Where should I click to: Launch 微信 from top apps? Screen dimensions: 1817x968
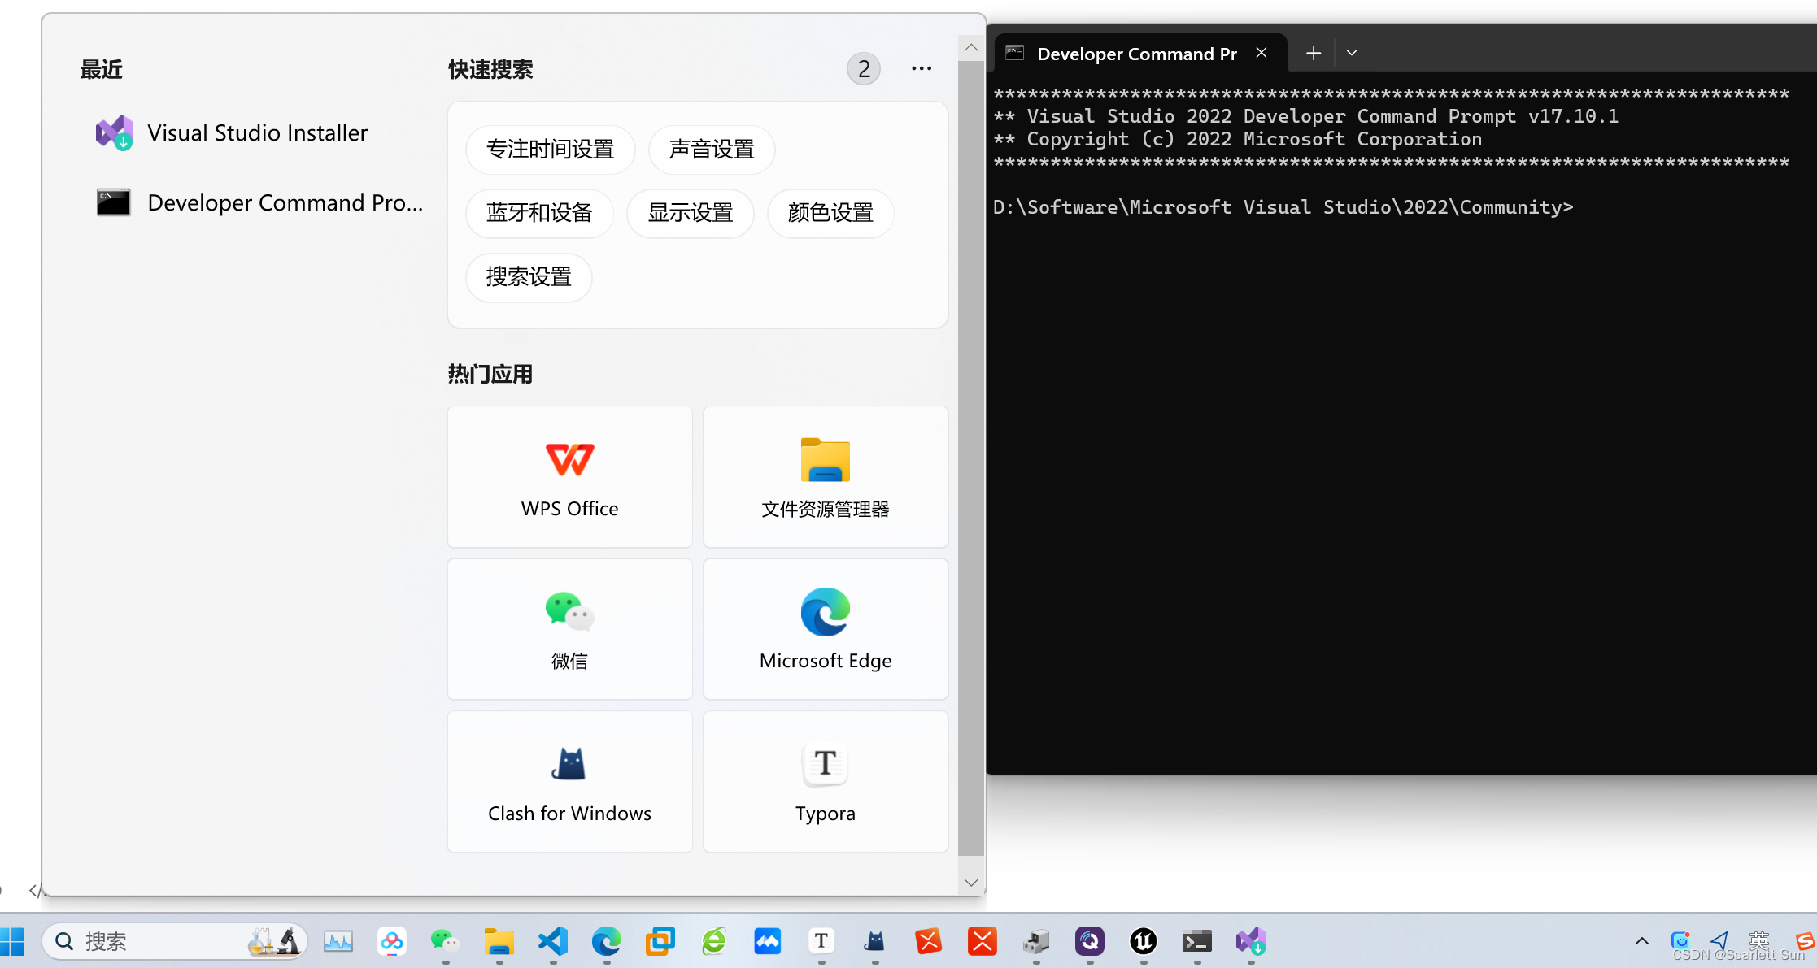pos(569,629)
